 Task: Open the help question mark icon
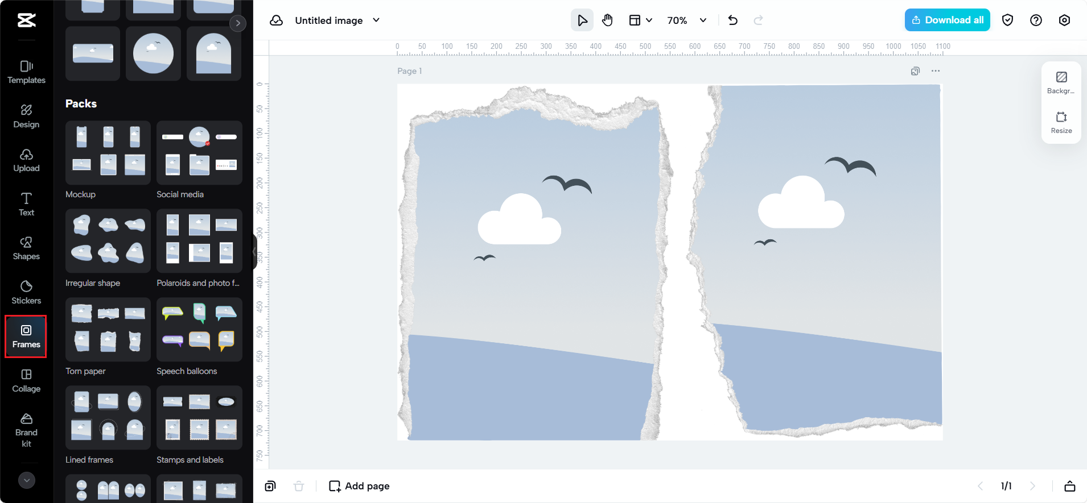coord(1036,20)
